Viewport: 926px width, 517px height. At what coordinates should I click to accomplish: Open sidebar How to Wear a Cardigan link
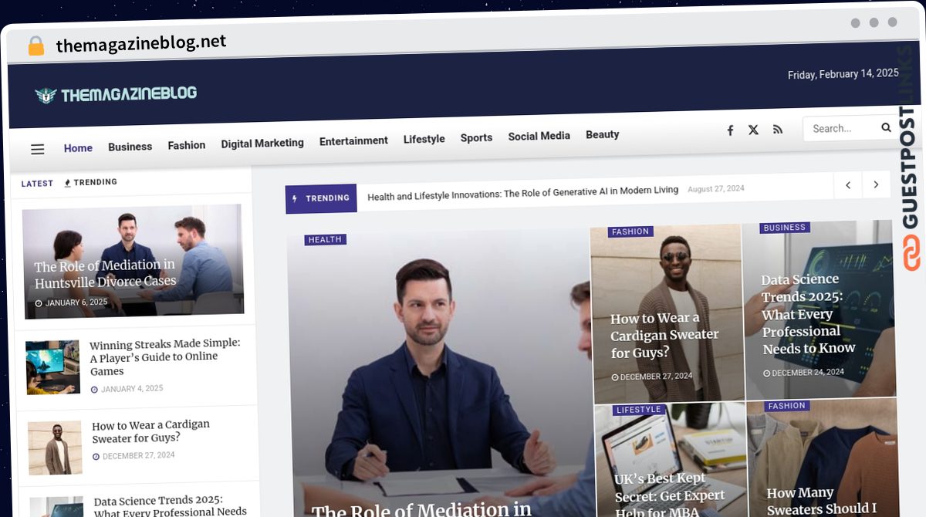[x=150, y=431]
